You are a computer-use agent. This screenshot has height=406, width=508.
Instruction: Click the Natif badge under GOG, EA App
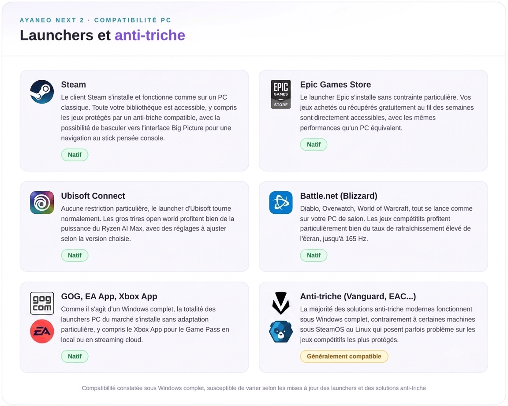point(75,357)
